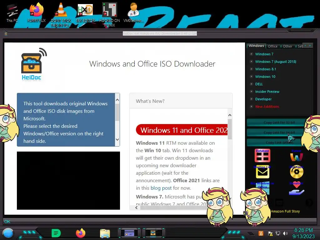Click the taskbar clock showing 8:28 PM
320x240 pixels.
(303, 230)
